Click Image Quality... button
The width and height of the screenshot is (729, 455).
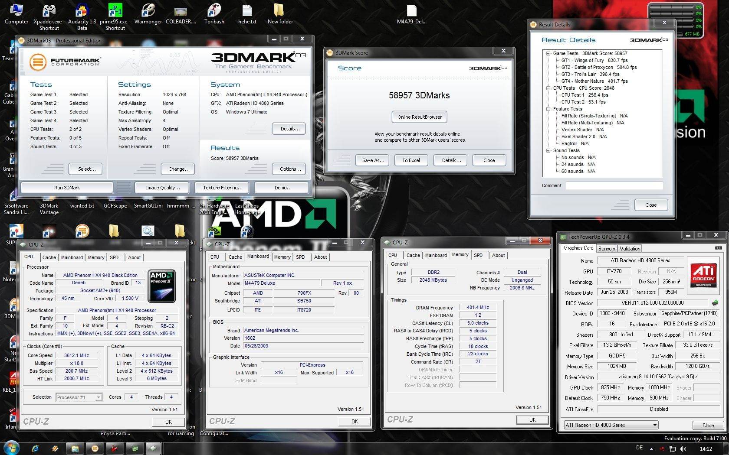coord(163,188)
